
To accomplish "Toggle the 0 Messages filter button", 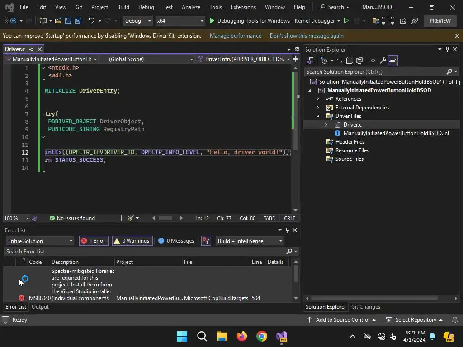I will [x=176, y=241].
